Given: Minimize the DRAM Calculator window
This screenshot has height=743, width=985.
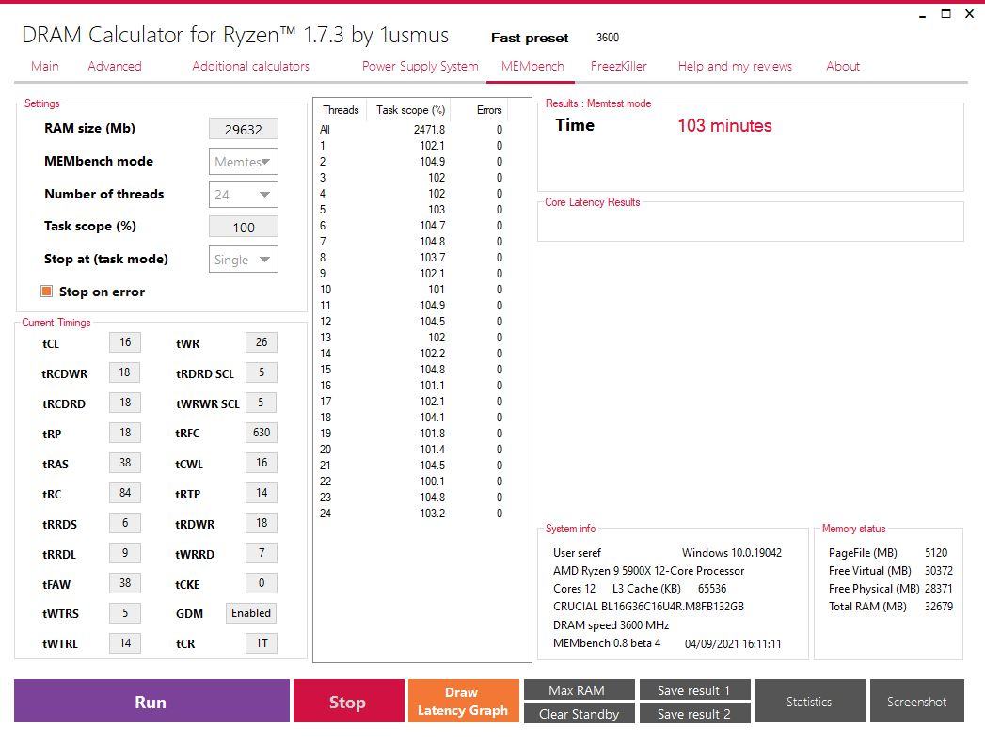Looking at the screenshot, I should pos(922,14).
